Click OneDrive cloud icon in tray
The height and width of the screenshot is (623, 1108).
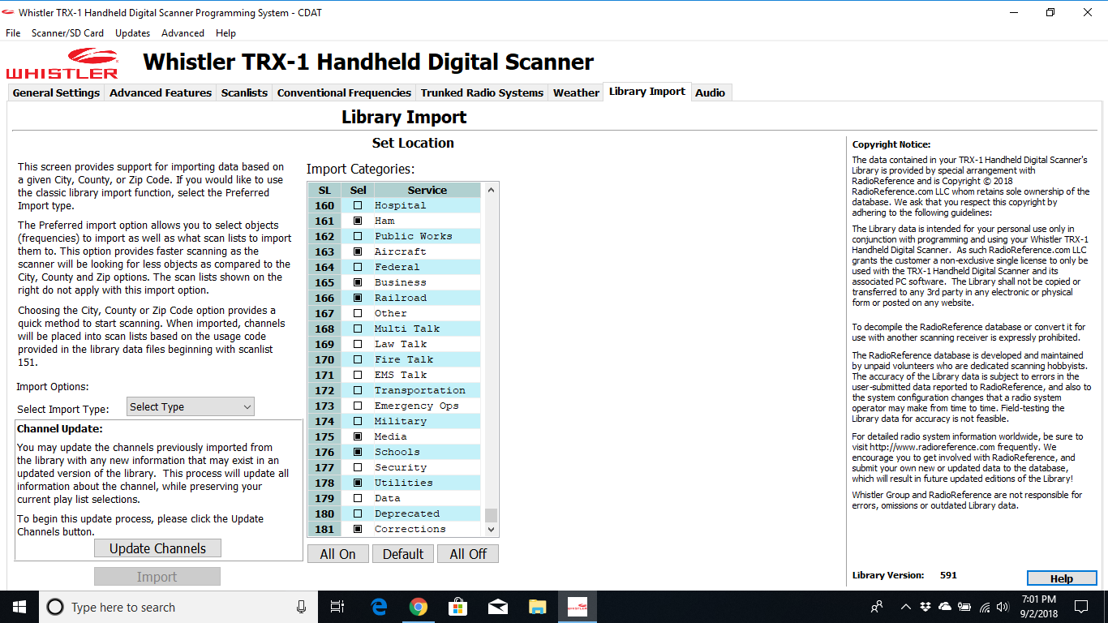(945, 607)
